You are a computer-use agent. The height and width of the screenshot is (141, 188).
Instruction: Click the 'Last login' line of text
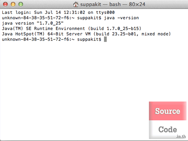tap(58, 12)
